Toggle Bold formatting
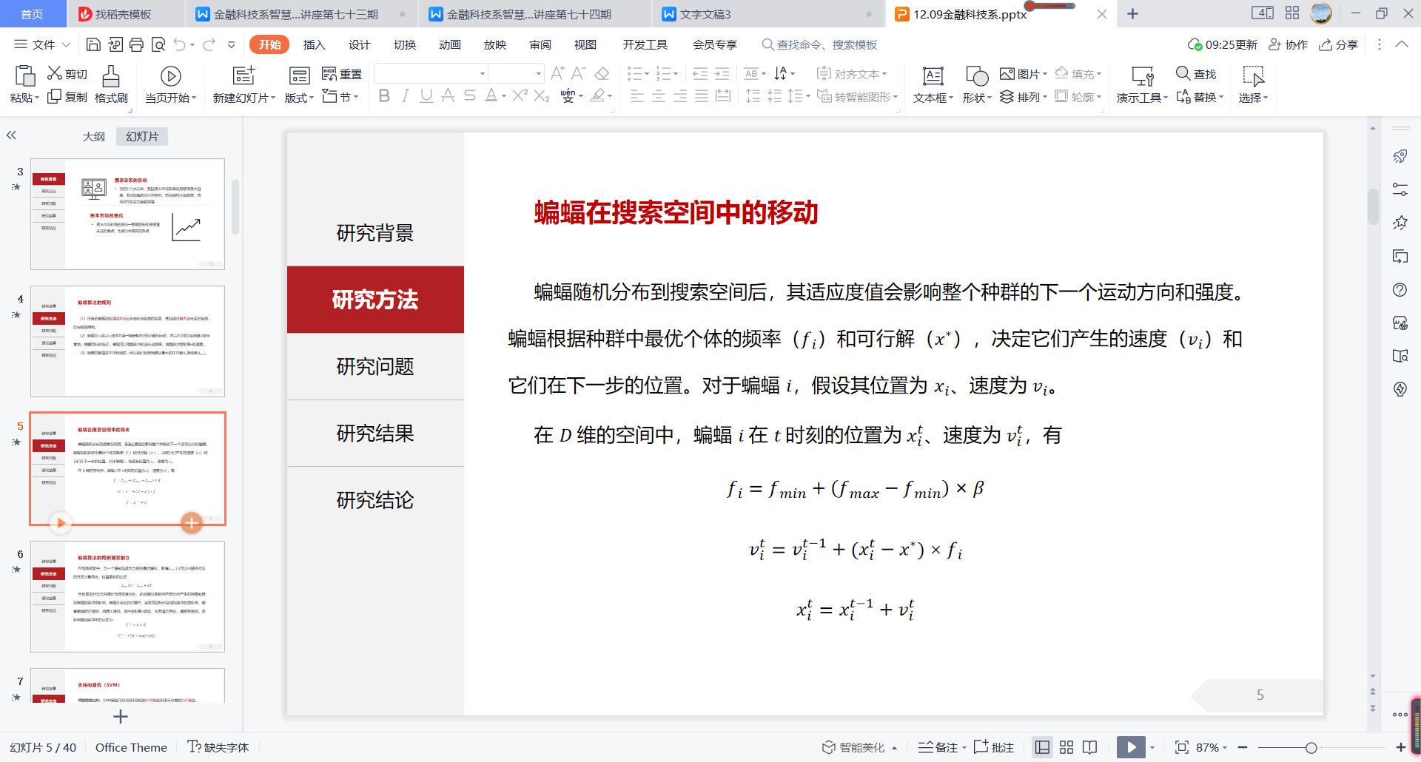Screen dimensions: 1421x762 click(384, 95)
